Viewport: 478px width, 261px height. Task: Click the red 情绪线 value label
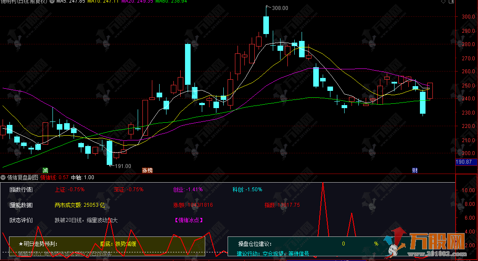54,177
